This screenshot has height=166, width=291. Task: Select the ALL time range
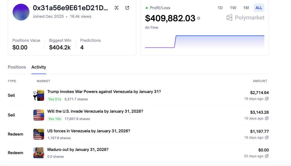[x=259, y=8]
